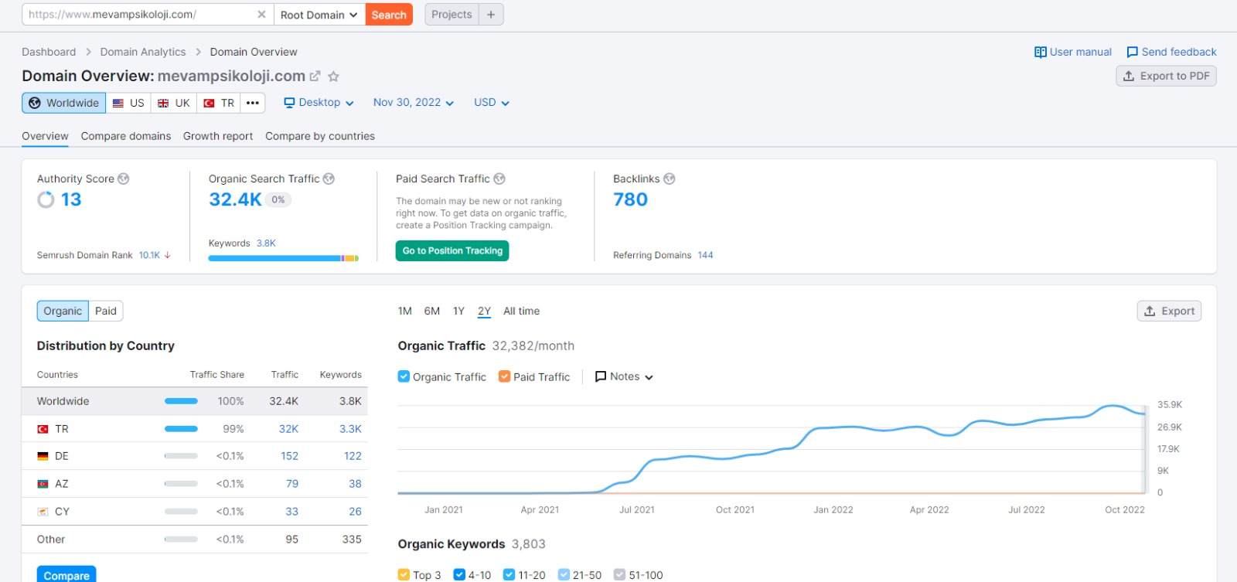Select the US flag database

click(128, 103)
